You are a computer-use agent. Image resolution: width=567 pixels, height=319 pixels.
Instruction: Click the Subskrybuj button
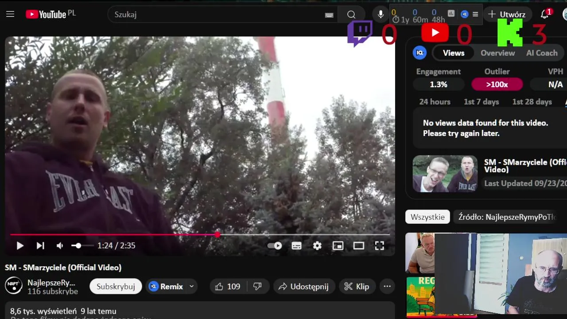coord(116,287)
